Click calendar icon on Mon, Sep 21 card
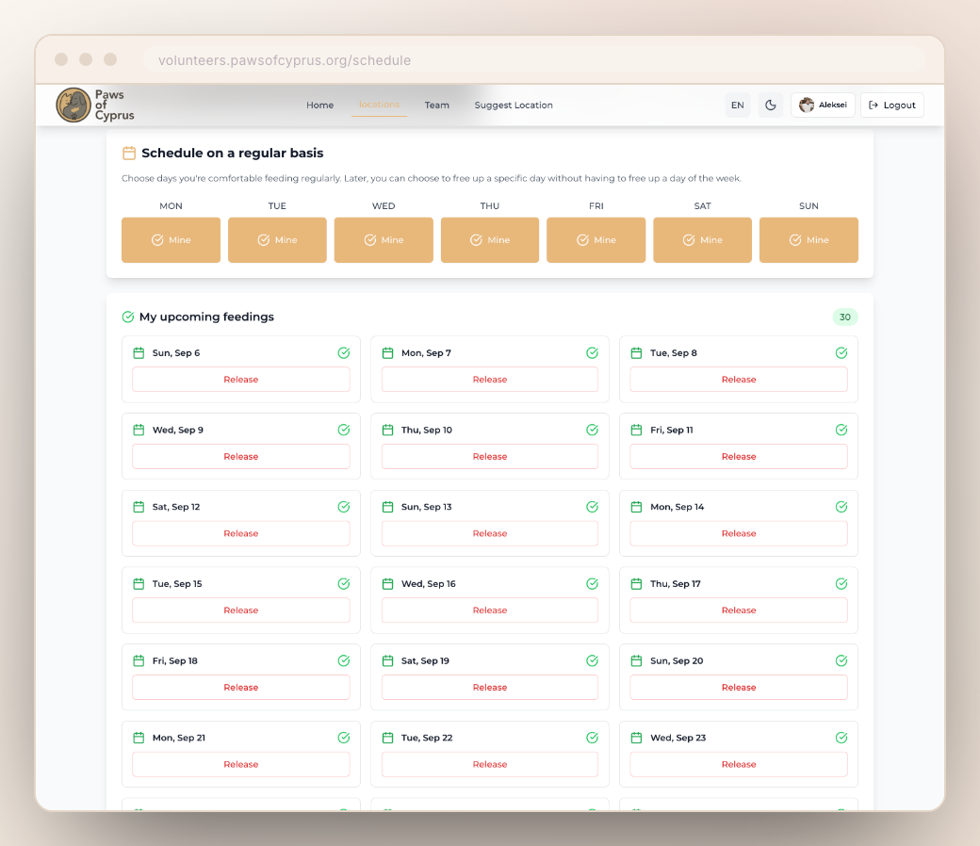The image size is (980, 846). click(139, 738)
